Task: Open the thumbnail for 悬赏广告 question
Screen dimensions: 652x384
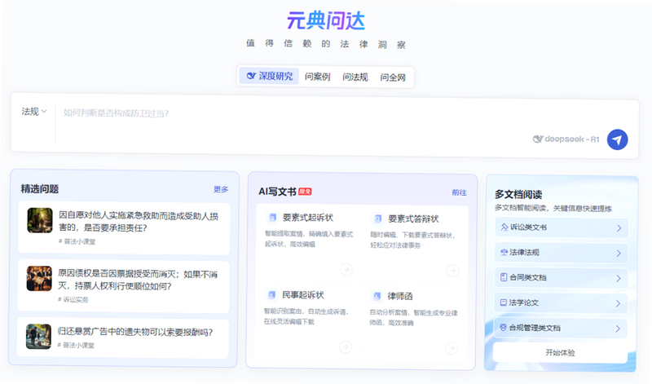Action: 38,336
